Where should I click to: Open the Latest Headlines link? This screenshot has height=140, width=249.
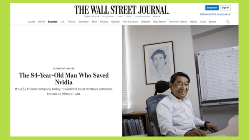(x=143, y=16)
